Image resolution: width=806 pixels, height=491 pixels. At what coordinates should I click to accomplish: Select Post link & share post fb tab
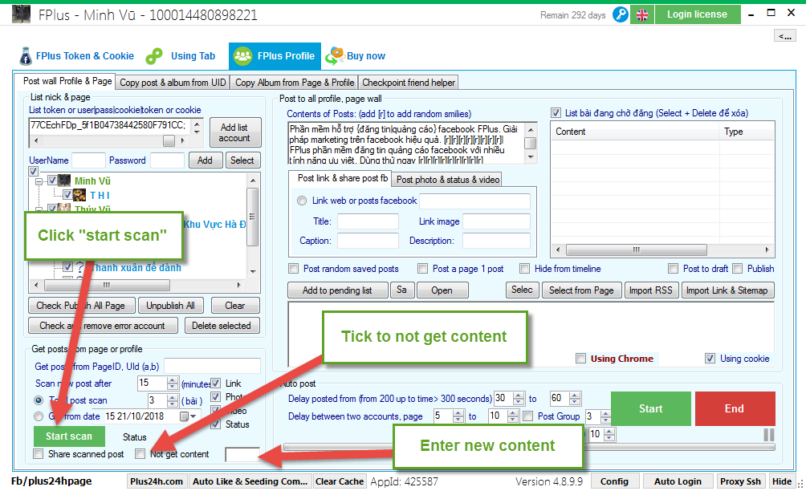point(342,177)
